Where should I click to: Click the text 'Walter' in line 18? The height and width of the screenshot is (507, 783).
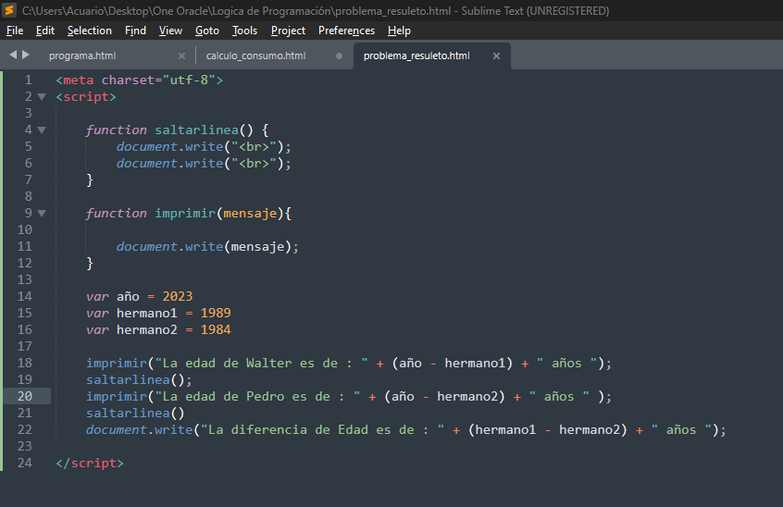(x=268, y=364)
